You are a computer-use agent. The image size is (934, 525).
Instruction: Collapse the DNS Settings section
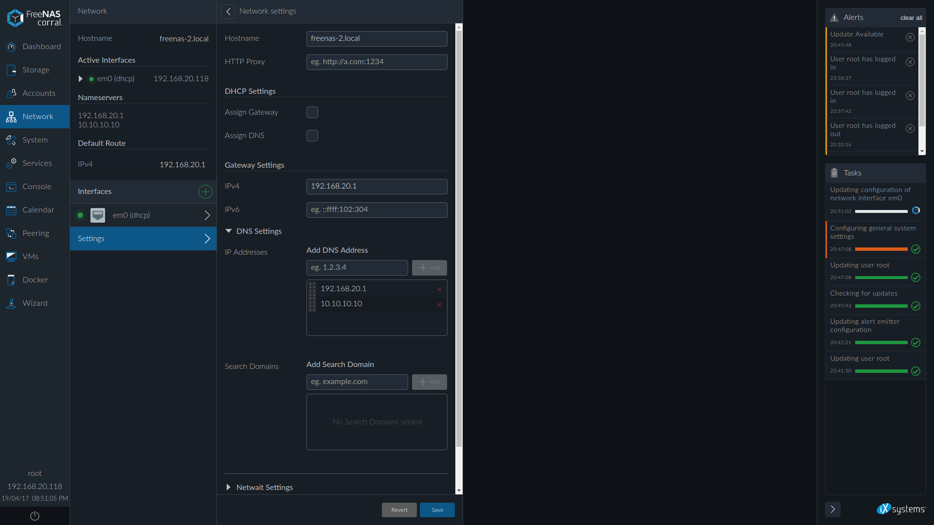[x=229, y=231]
